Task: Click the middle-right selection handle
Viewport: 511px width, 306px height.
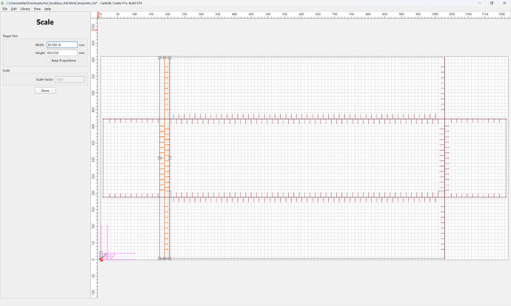Action: click(170, 158)
